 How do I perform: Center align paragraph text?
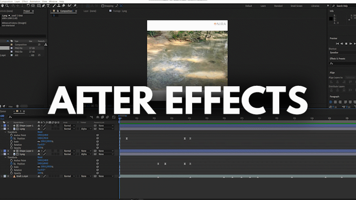(x=335, y=102)
